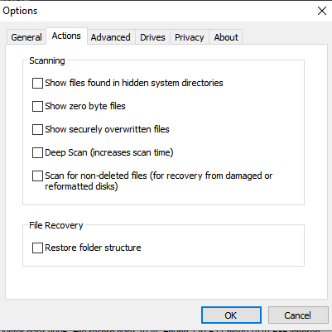Enable Show files found in hidden system directories checkbox
This screenshot has height=332, width=332.
(37, 83)
